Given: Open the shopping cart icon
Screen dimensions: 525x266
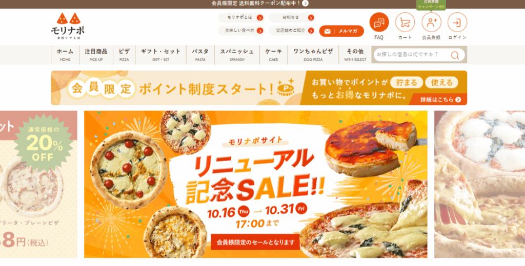Looking at the screenshot, I should click(405, 23).
